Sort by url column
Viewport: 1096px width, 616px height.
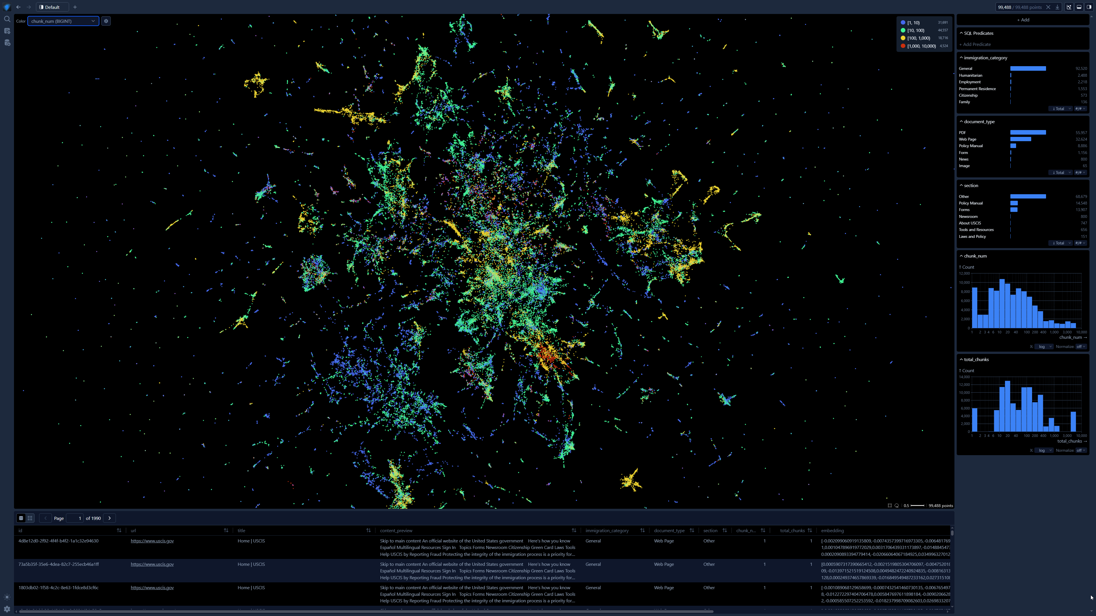coord(226,530)
